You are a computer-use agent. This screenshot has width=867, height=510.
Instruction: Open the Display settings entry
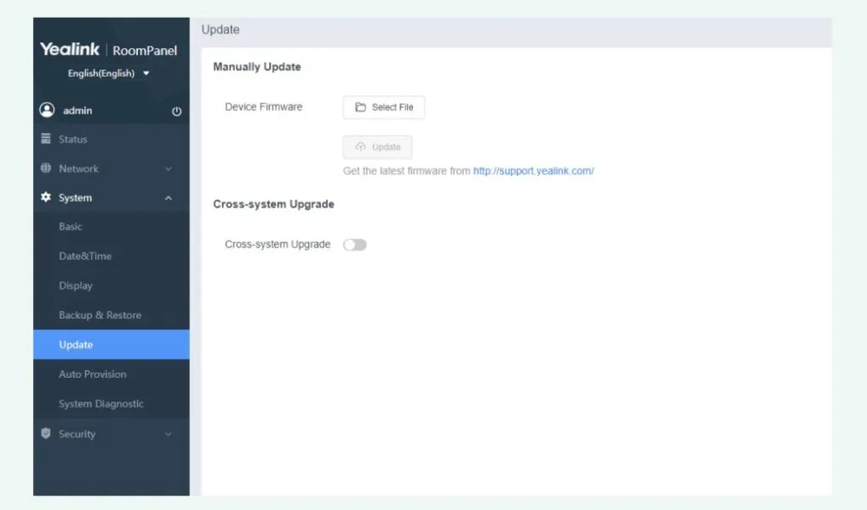click(75, 285)
